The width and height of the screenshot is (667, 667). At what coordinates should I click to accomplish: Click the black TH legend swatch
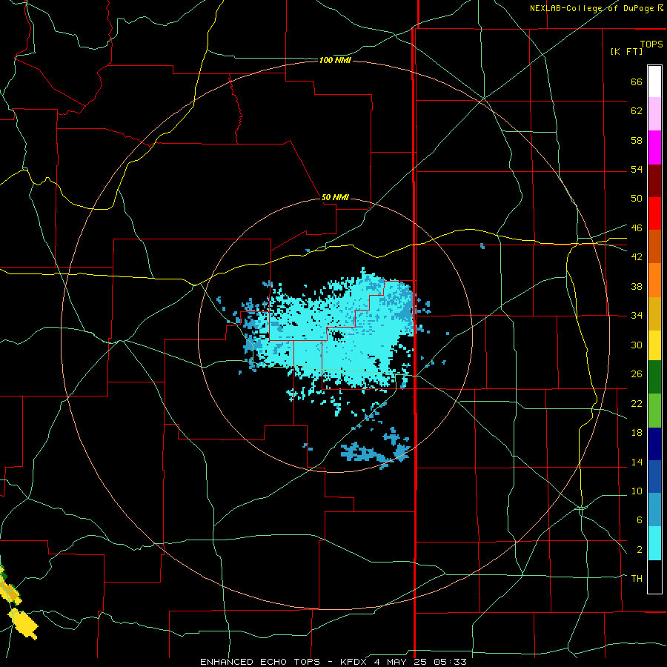pyautogui.click(x=654, y=577)
